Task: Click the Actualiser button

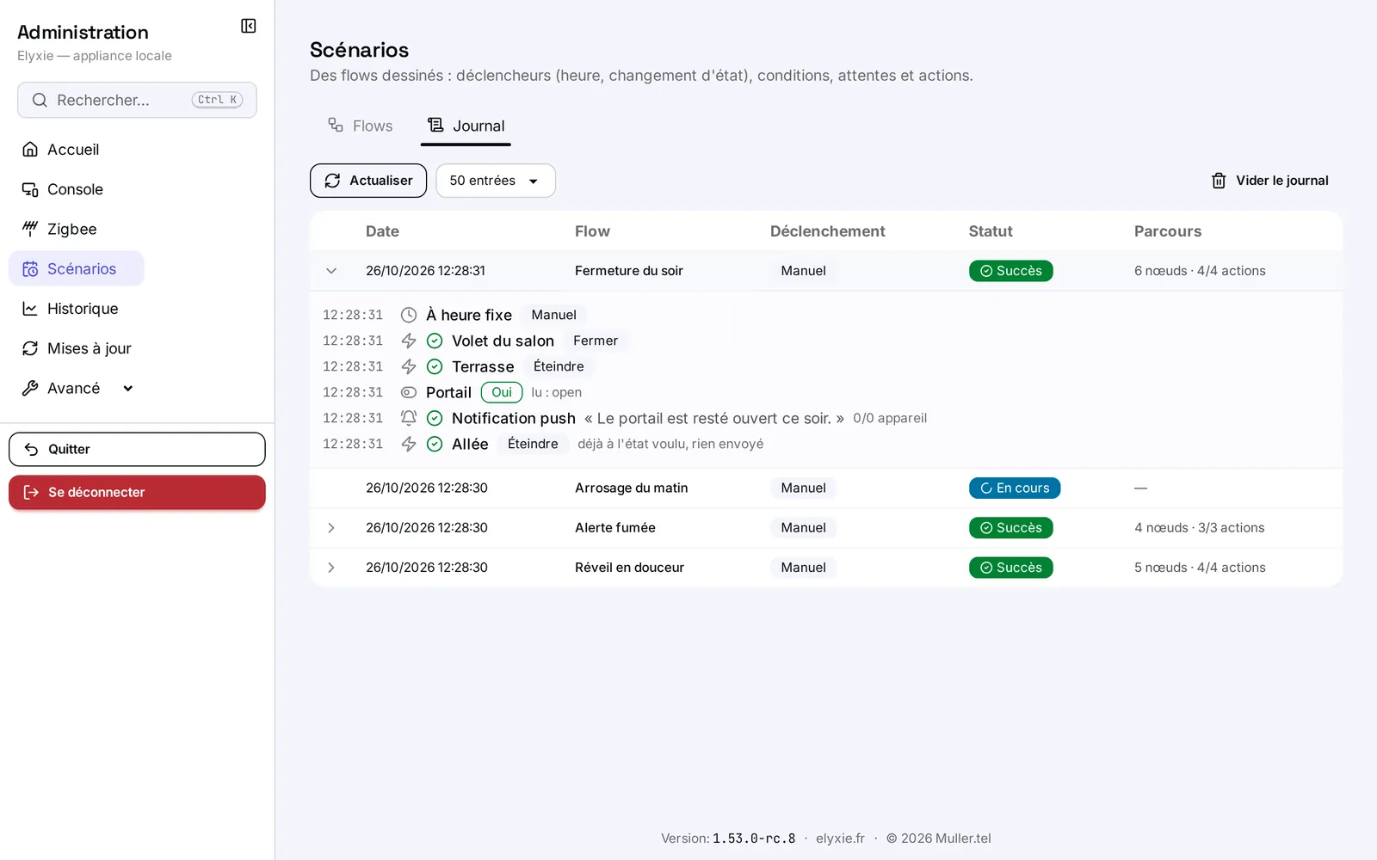Action: point(368,181)
